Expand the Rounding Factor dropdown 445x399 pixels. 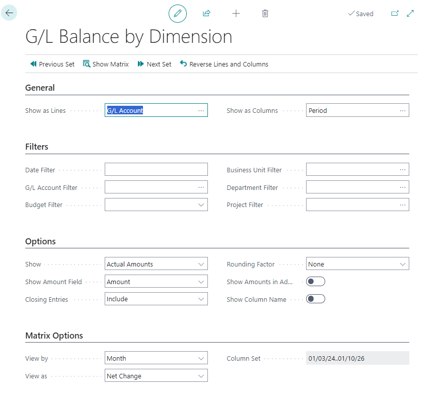(402, 264)
